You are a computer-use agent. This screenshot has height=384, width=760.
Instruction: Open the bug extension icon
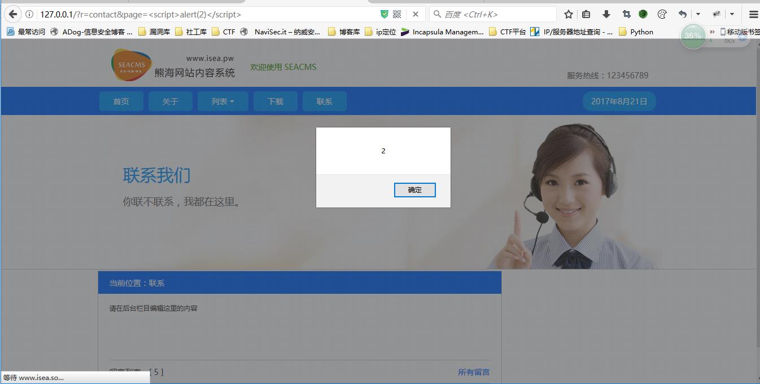717,14
